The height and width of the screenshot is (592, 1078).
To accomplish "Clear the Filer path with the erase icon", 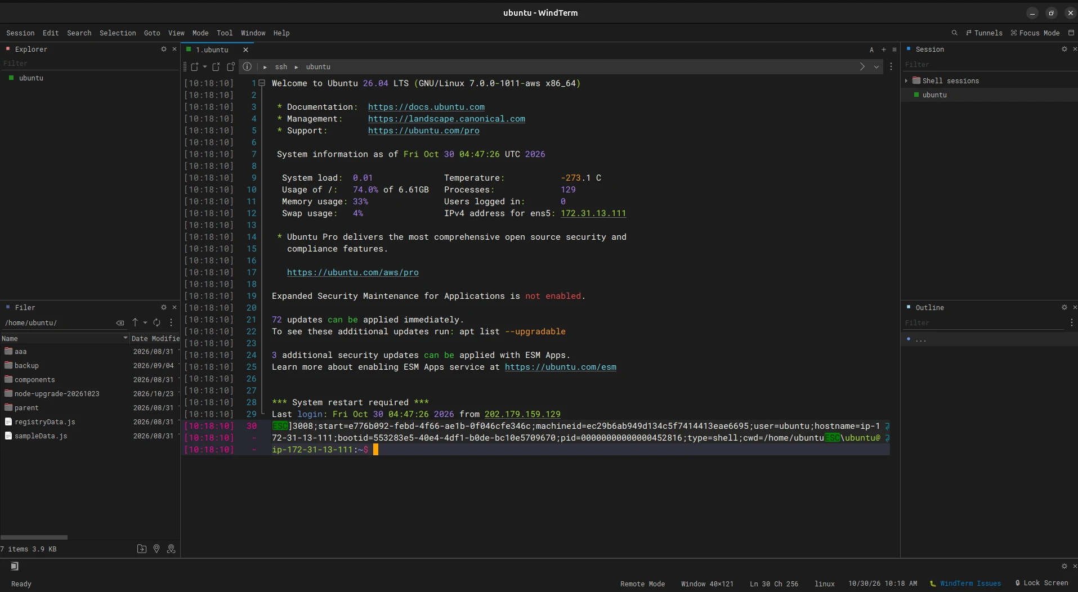I will click(x=120, y=323).
